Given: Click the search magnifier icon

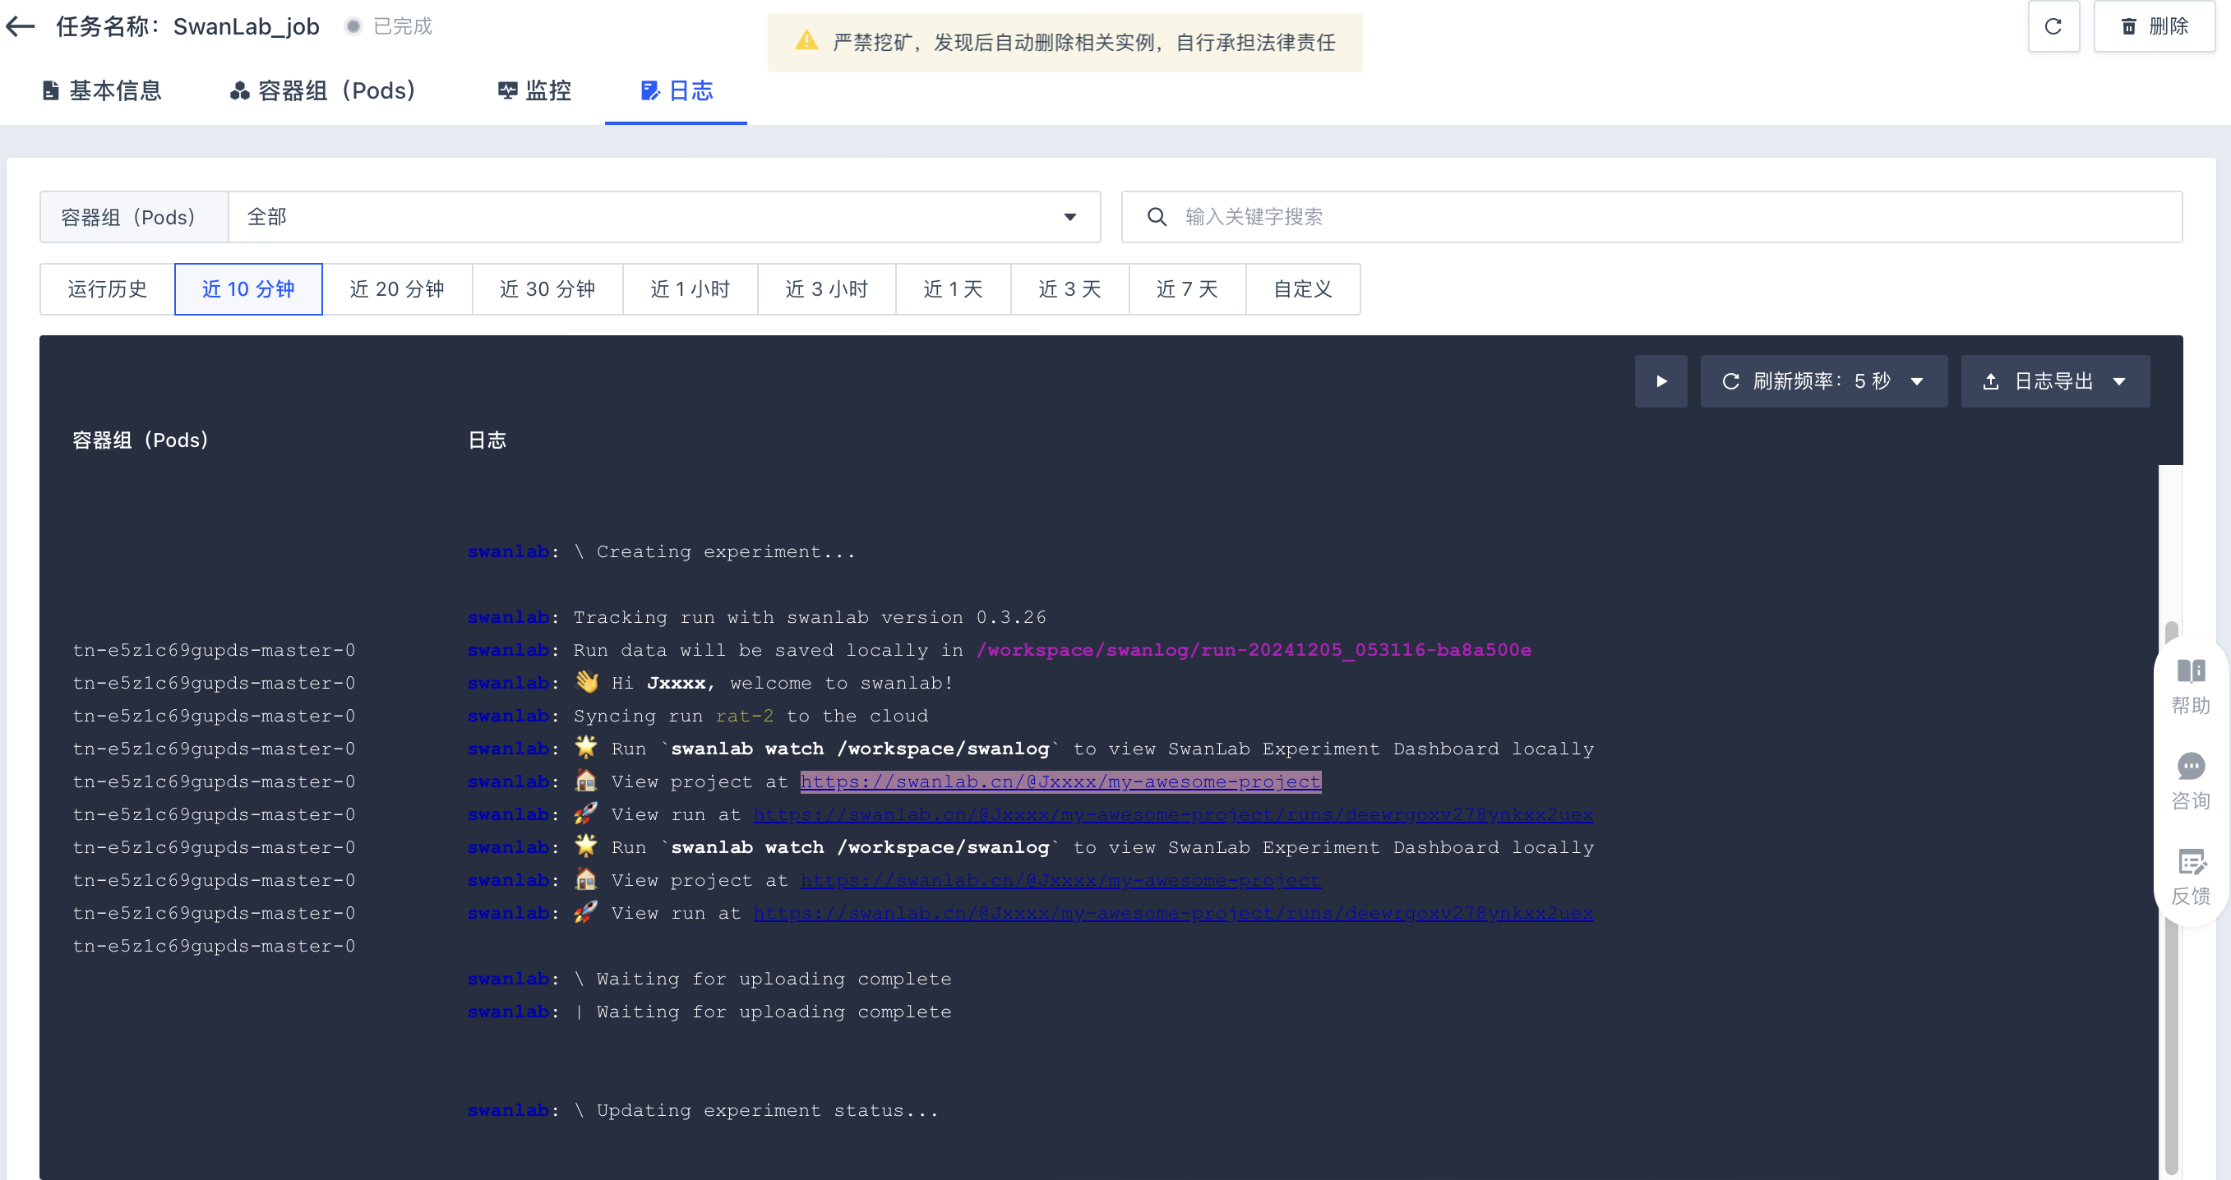Looking at the screenshot, I should 1157,217.
